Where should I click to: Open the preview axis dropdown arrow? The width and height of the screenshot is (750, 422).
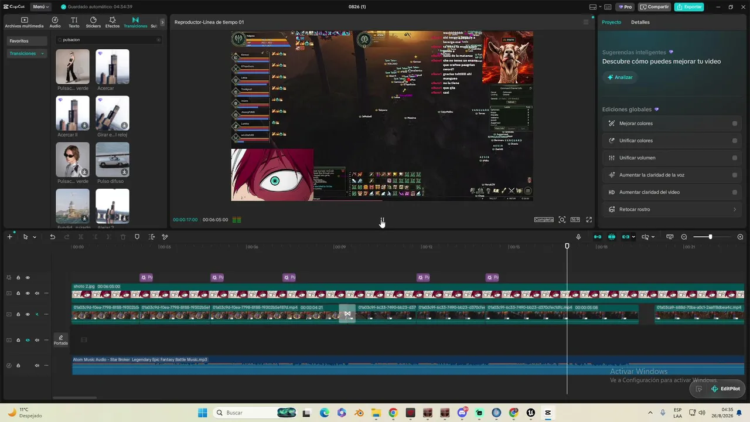(653, 237)
